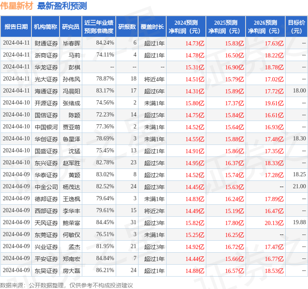The width and height of the screenshot is (308, 289).
Task: Click the 84.84% accuracy value
Action: point(105,258)
